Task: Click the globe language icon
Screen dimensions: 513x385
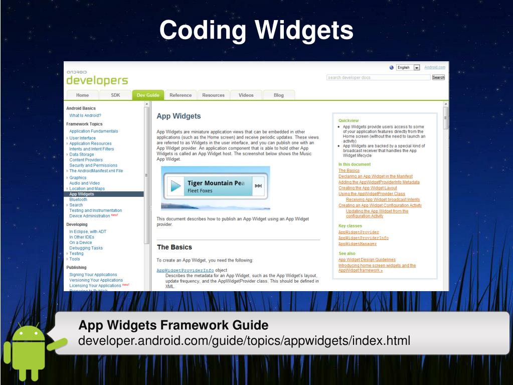Action: tap(391, 67)
